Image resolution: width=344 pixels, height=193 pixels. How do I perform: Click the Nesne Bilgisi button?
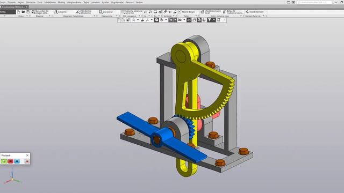tap(187, 12)
